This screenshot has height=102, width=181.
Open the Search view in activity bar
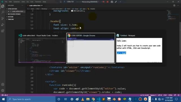pos(3,12)
